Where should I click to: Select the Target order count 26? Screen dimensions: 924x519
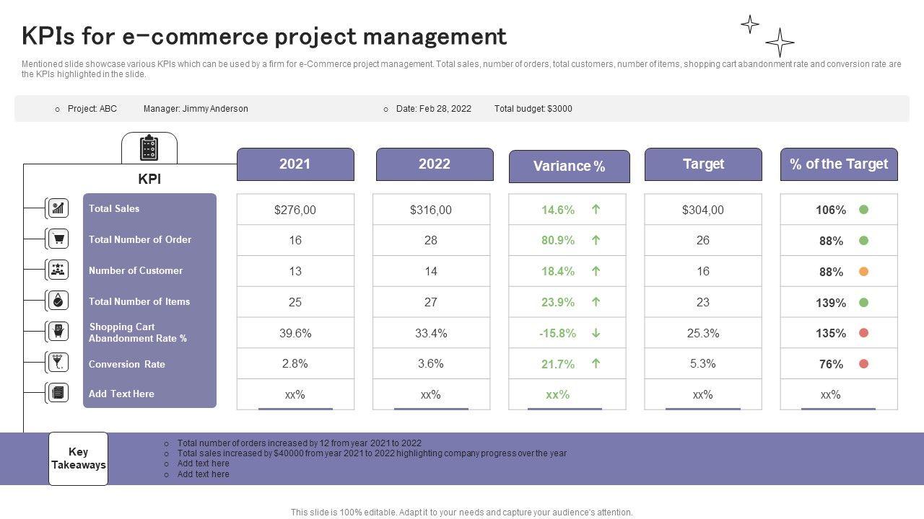point(703,240)
